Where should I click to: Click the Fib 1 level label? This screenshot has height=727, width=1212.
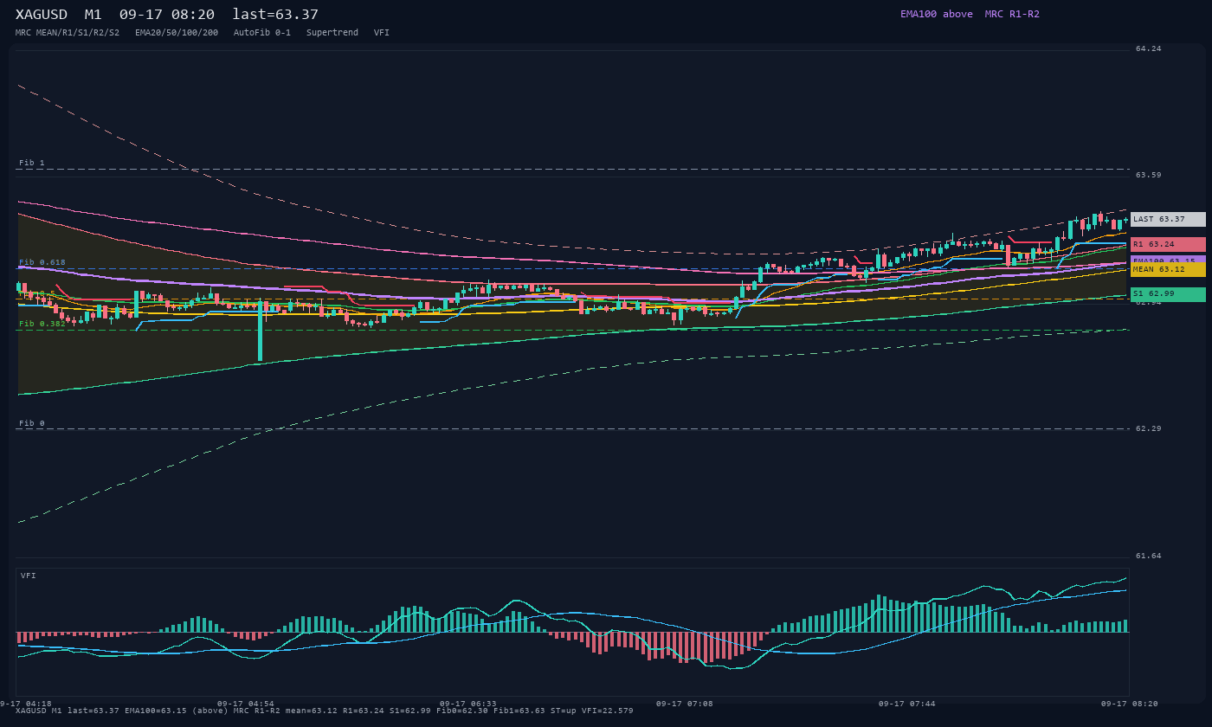pyautogui.click(x=32, y=163)
